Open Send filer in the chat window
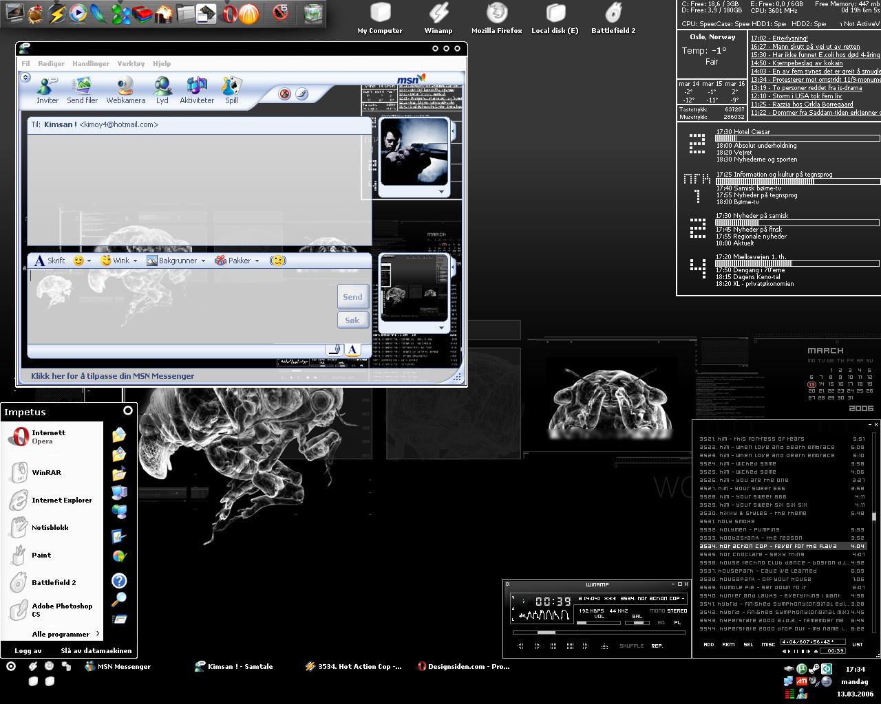This screenshot has width=881, height=704. (x=82, y=90)
